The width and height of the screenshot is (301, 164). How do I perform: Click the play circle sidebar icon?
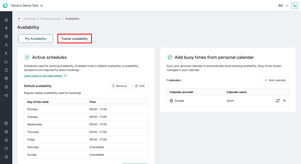[6, 87]
